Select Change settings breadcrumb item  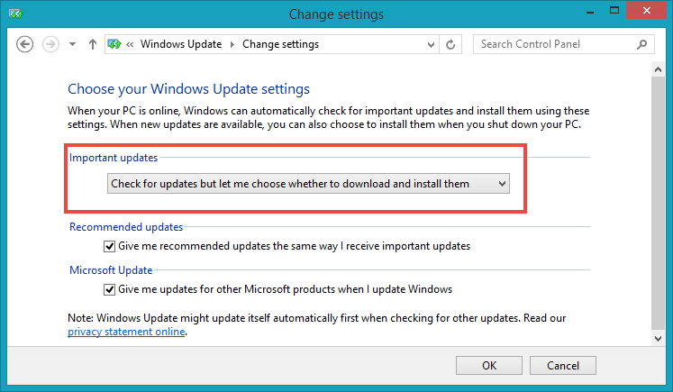[x=281, y=44]
